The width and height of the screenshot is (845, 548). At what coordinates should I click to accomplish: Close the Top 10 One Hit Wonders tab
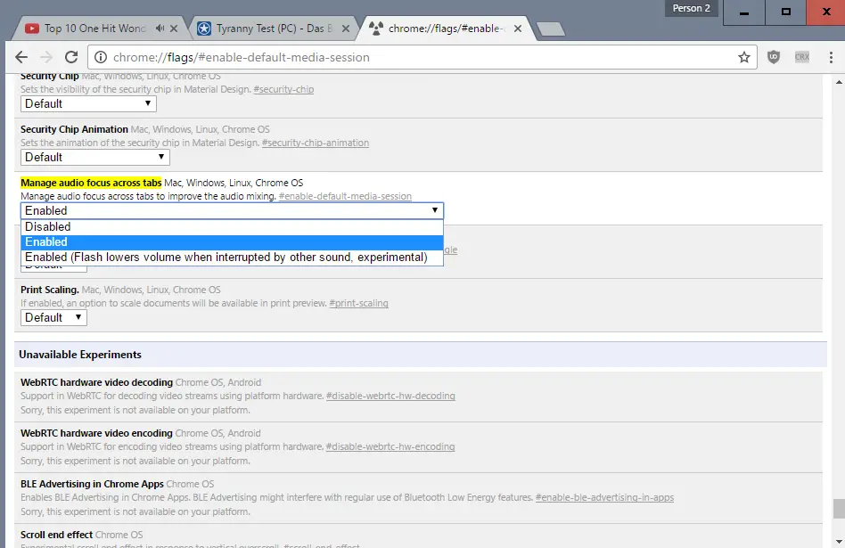(x=174, y=29)
